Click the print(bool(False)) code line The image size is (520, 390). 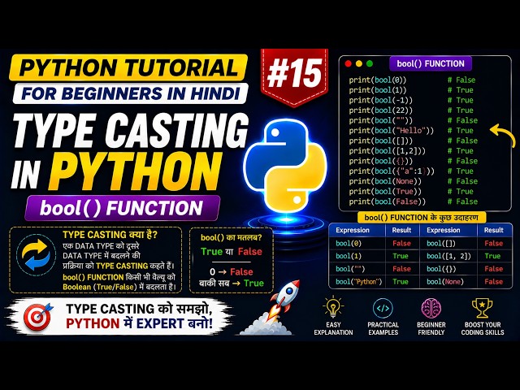387,201
